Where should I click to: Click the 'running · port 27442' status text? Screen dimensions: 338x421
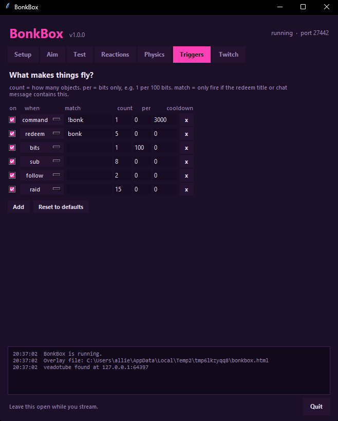(x=300, y=33)
